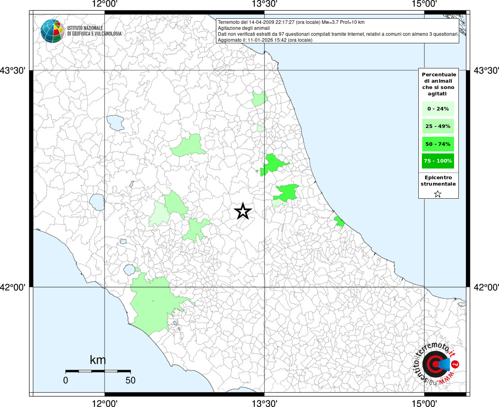
Task: Select Lake Bracciano on the map
Action: 129,270
